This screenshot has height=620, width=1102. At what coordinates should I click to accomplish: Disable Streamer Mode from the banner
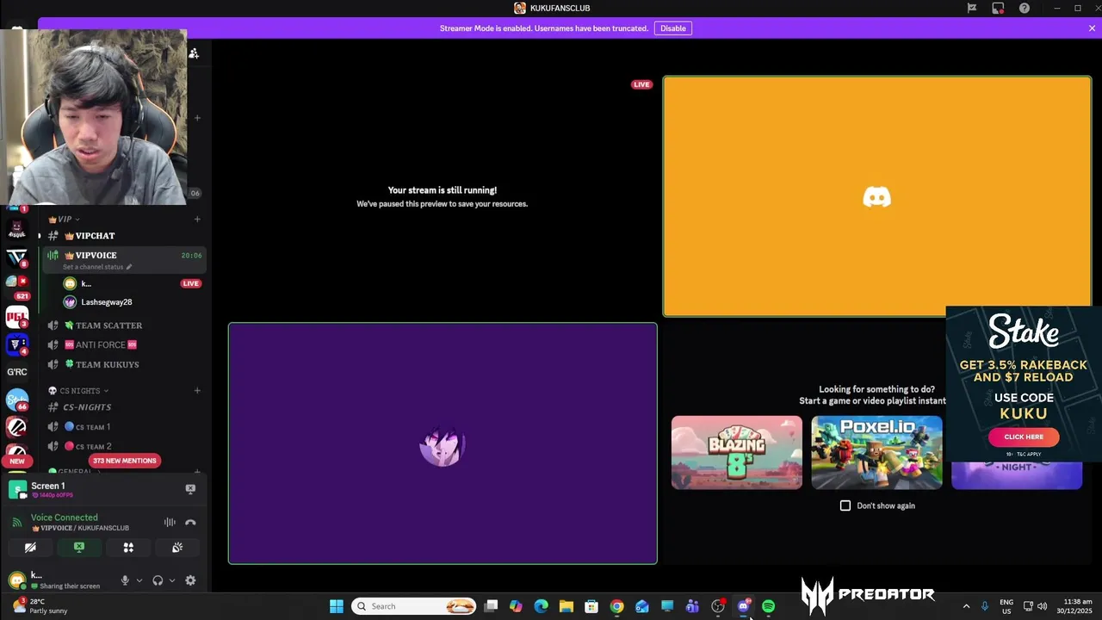pyautogui.click(x=672, y=28)
